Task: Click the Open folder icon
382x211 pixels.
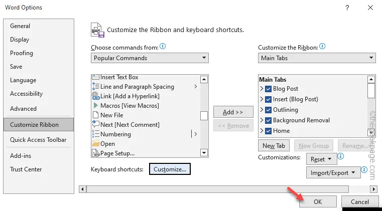Action: pos(95,143)
